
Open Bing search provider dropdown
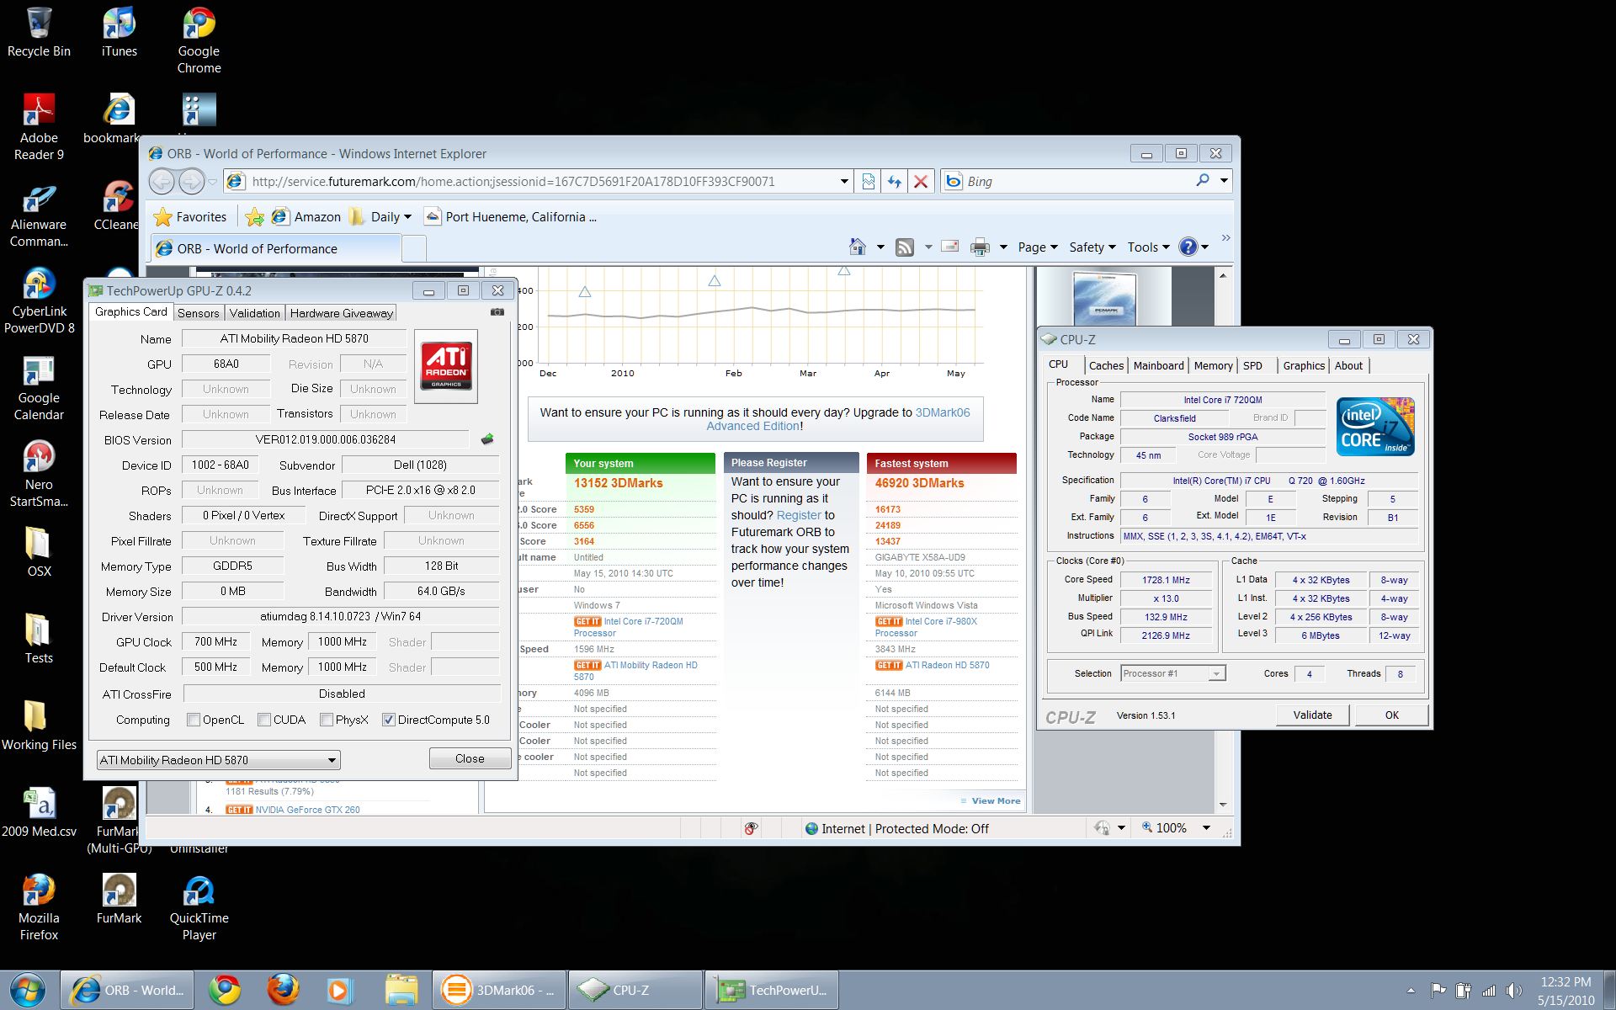pos(1224,181)
